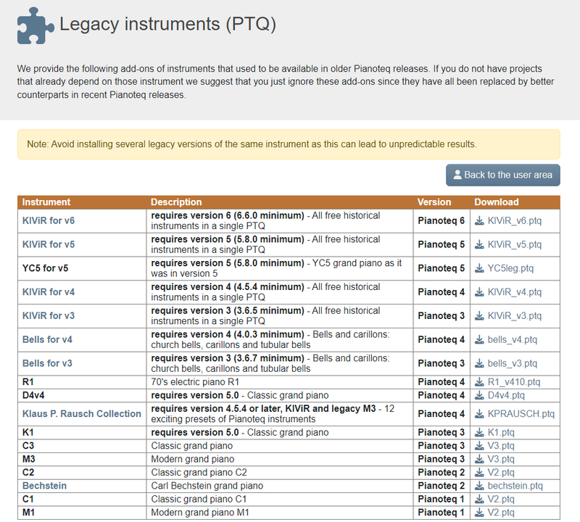Open the Bells for v4 link

point(47,339)
